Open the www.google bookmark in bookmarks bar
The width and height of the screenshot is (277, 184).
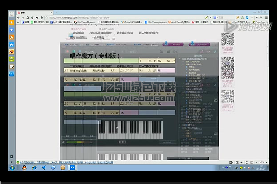[157, 22]
